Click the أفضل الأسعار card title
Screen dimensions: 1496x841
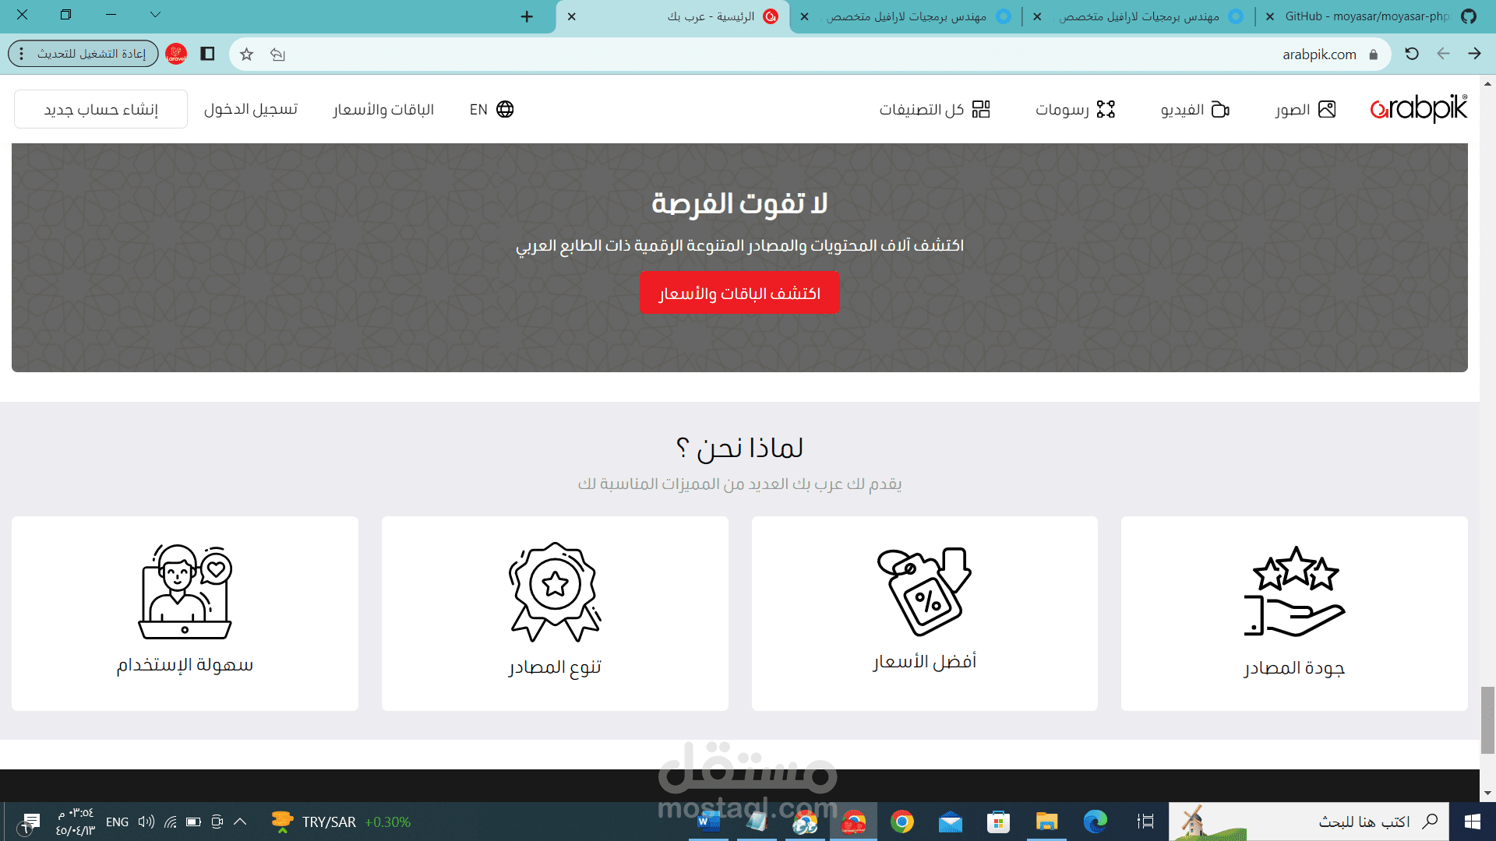click(924, 662)
